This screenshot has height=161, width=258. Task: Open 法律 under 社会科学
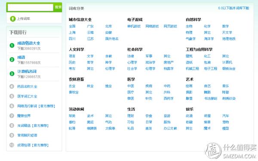pos(131,56)
